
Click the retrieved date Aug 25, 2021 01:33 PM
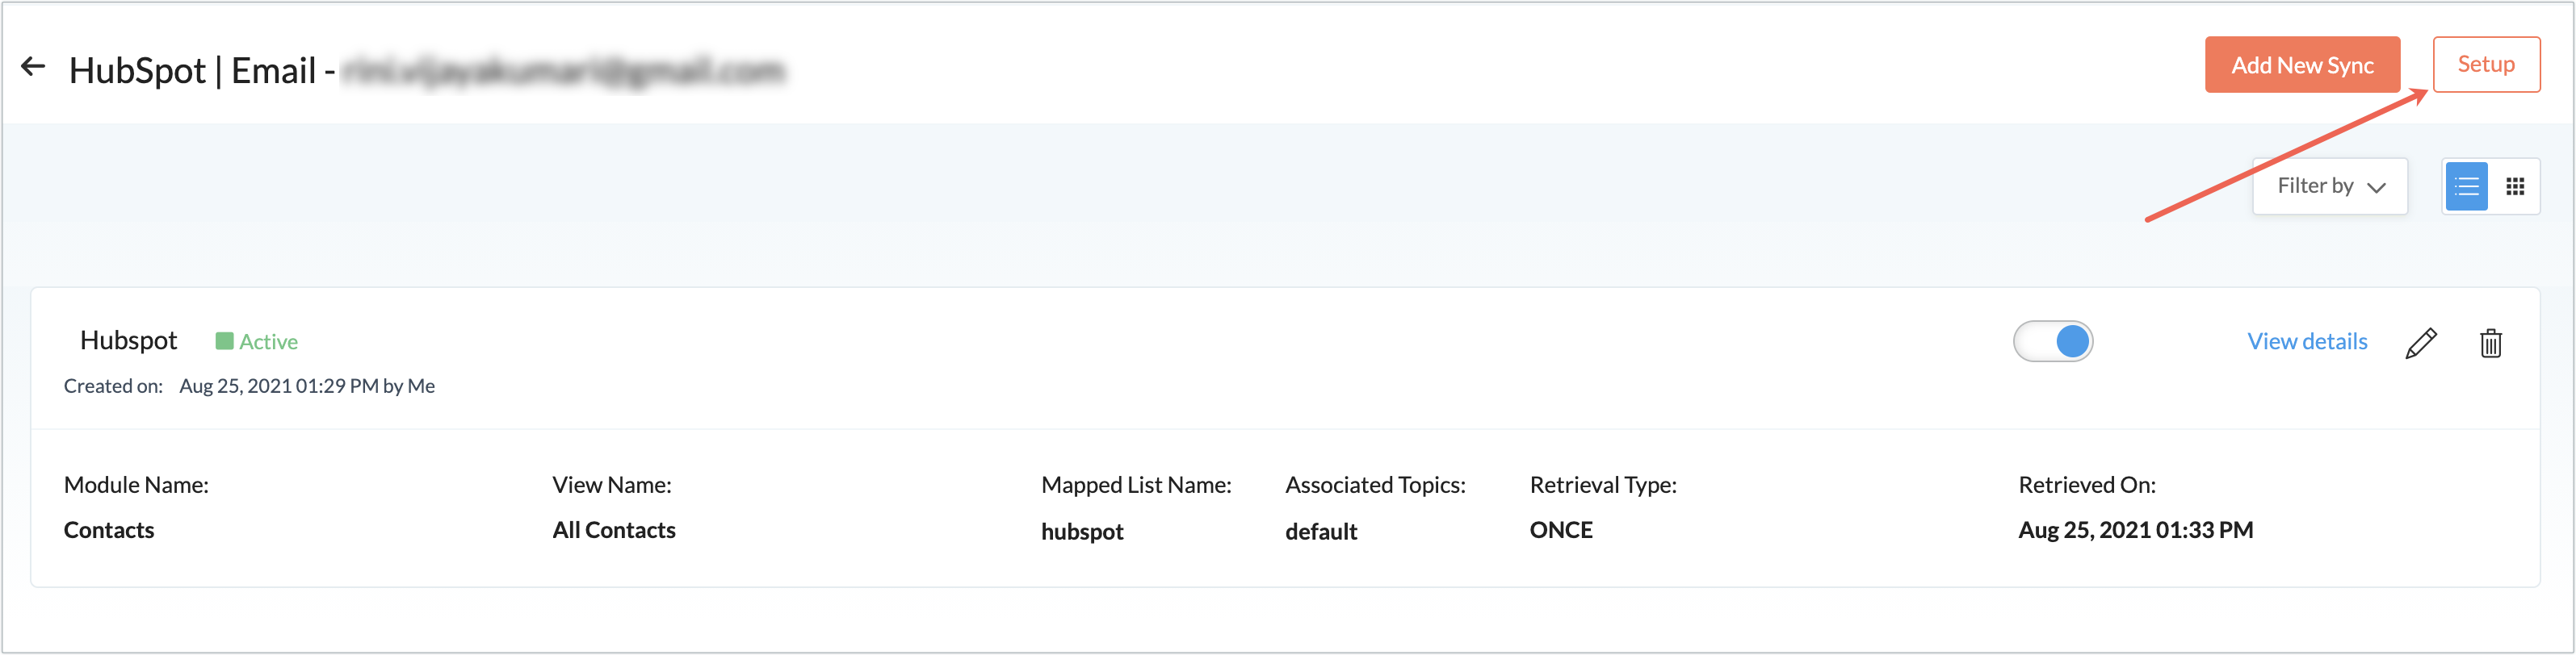point(2135,530)
